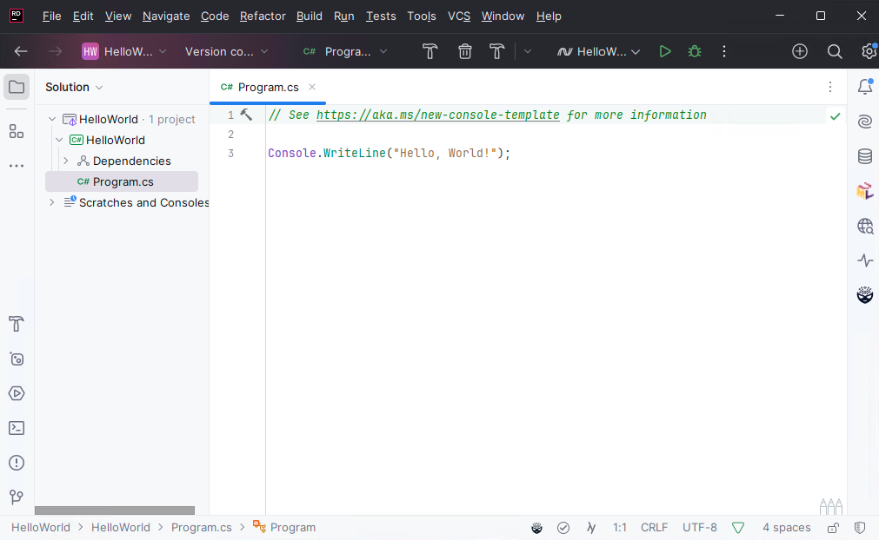Collapse the HelloWorld solution node
Image resolution: width=879 pixels, height=540 pixels.
[52, 119]
